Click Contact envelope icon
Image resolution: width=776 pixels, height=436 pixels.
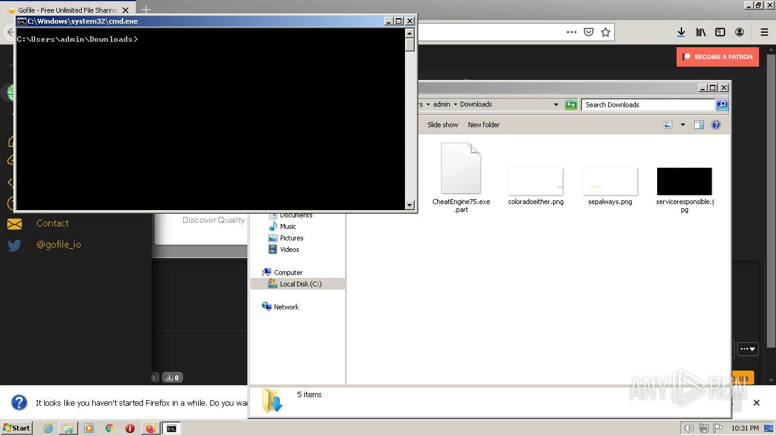coord(15,224)
